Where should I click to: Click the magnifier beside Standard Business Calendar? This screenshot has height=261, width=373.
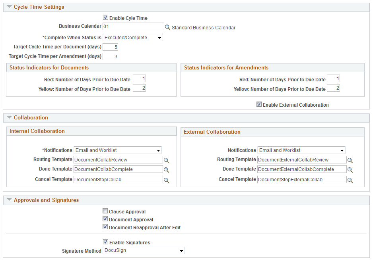167,27
